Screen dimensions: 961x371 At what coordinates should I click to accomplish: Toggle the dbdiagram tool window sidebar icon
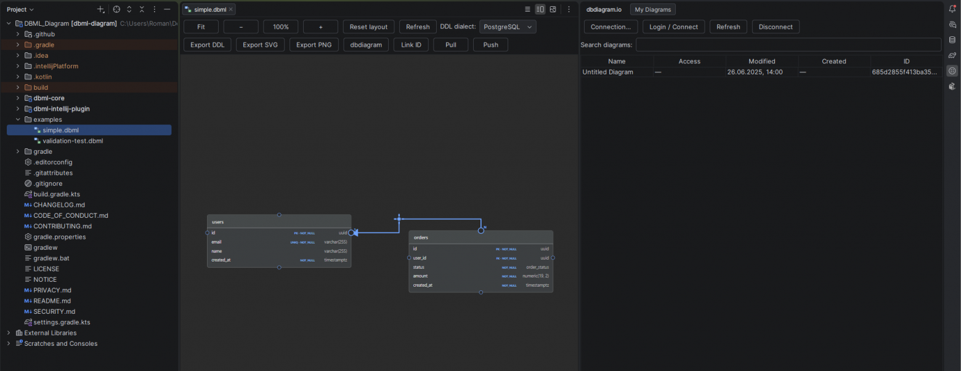coord(952,71)
